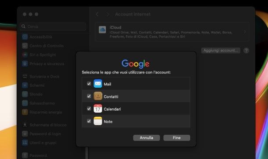Open help with the question mark button
Screen dimensions: 268x159
(246, 51)
